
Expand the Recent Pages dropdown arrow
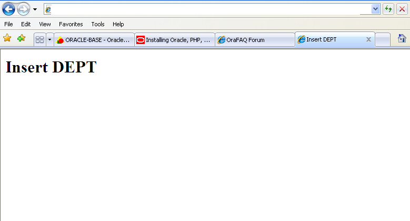pos(35,9)
